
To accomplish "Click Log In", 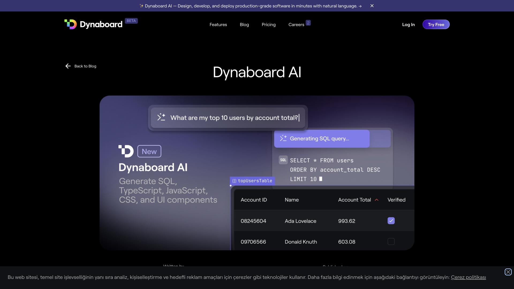I will [x=408, y=24].
